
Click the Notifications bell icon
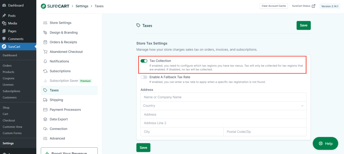pyautogui.click(x=45, y=61)
